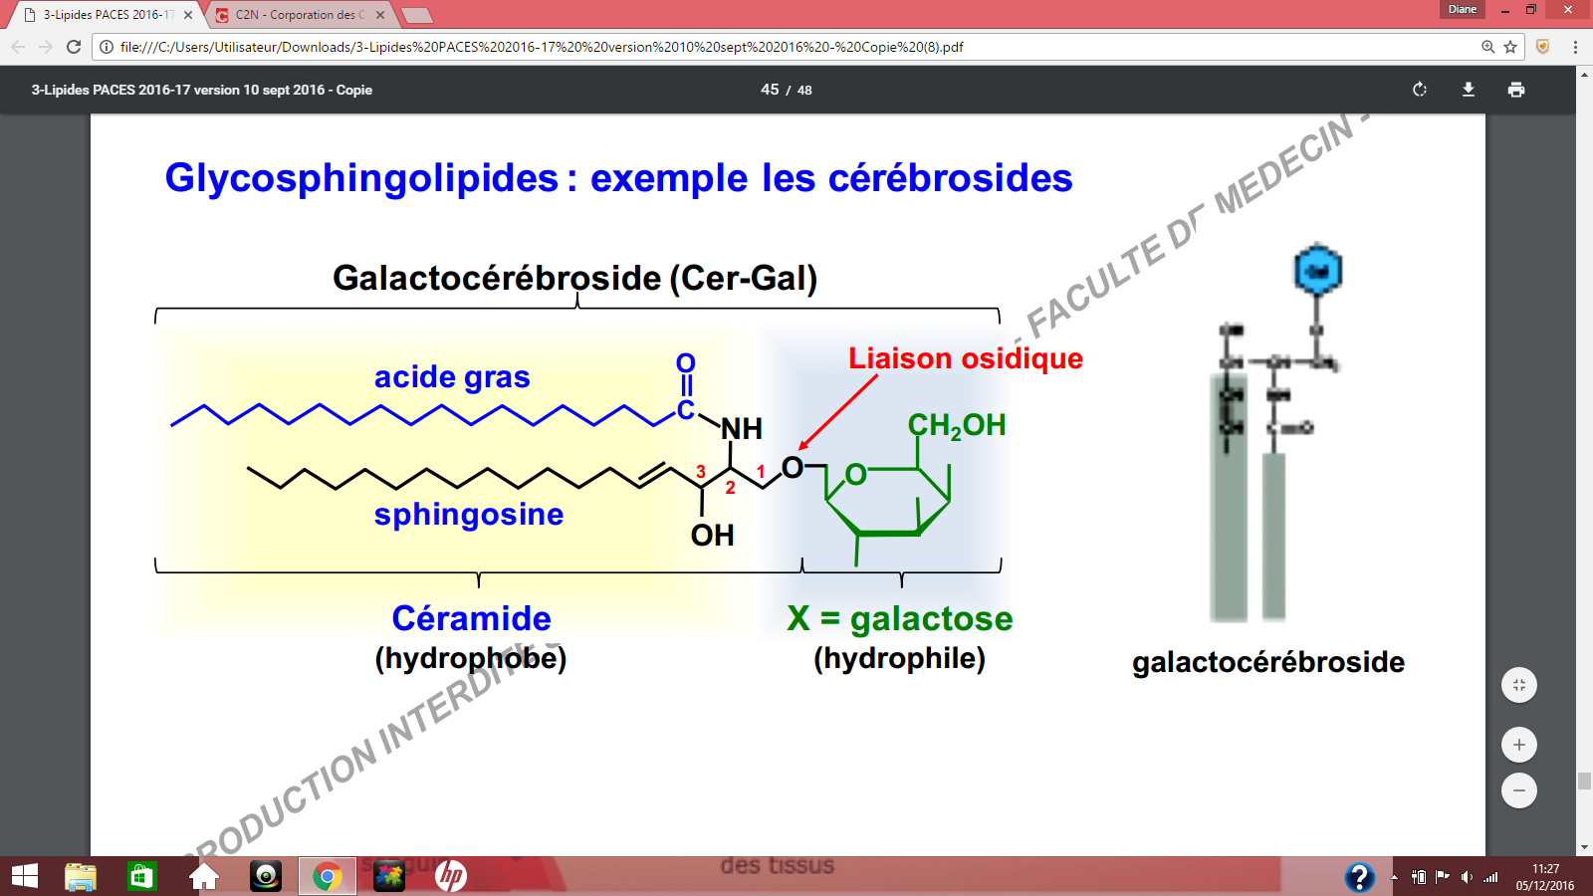The image size is (1593, 896).
Task: Download the PDF file
Action: coord(1468,90)
